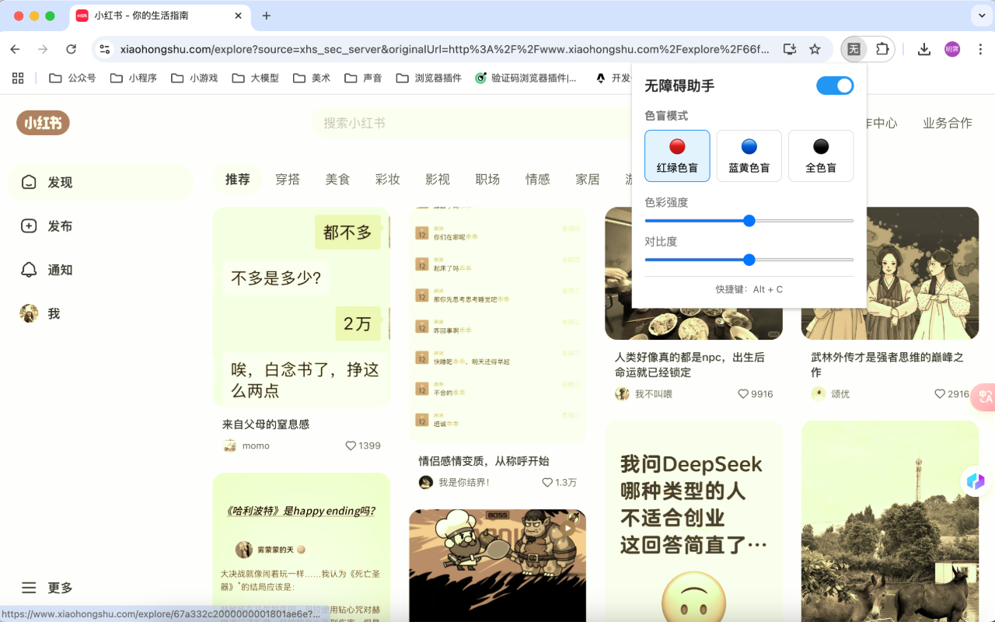The width and height of the screenshot is (995, 622).
Task: Open the 小程序 bookmark folder
Action: tap(133, 78)
